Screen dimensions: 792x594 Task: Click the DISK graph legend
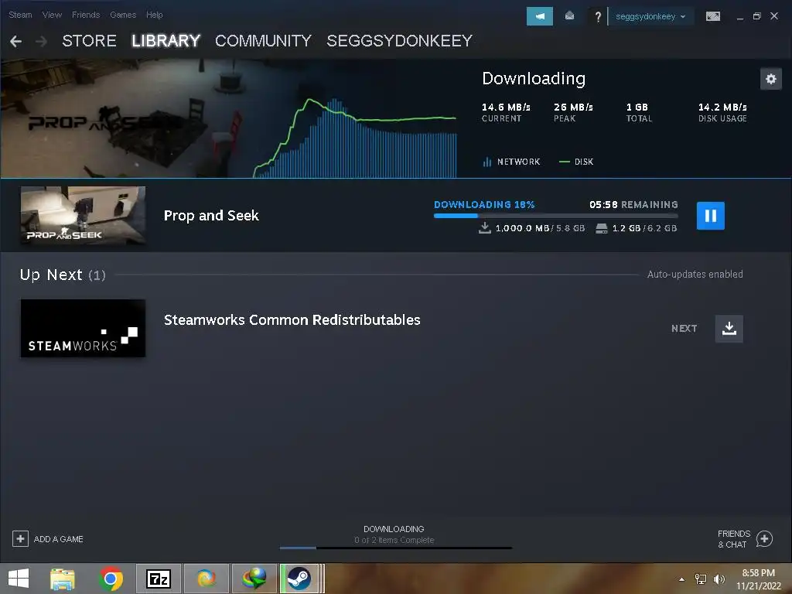click(x=576, y=162)
